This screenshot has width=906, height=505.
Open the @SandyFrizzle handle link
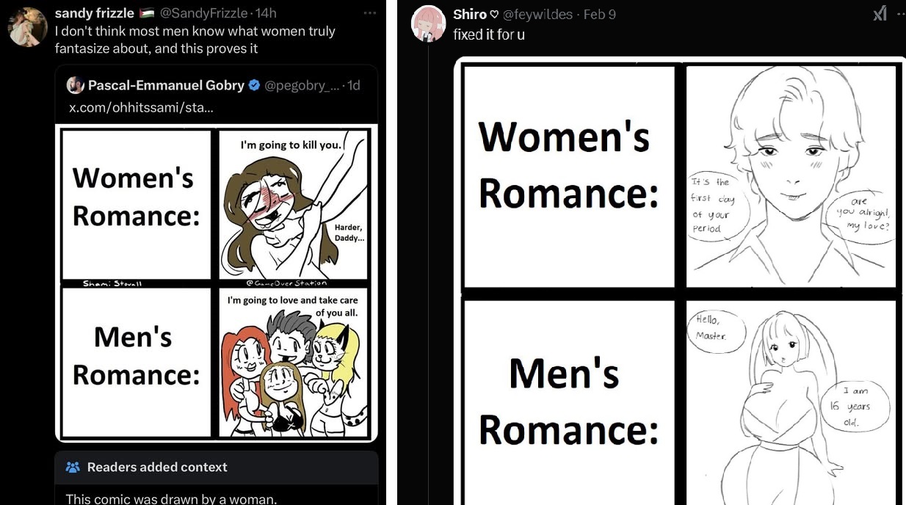click(200, 13)
